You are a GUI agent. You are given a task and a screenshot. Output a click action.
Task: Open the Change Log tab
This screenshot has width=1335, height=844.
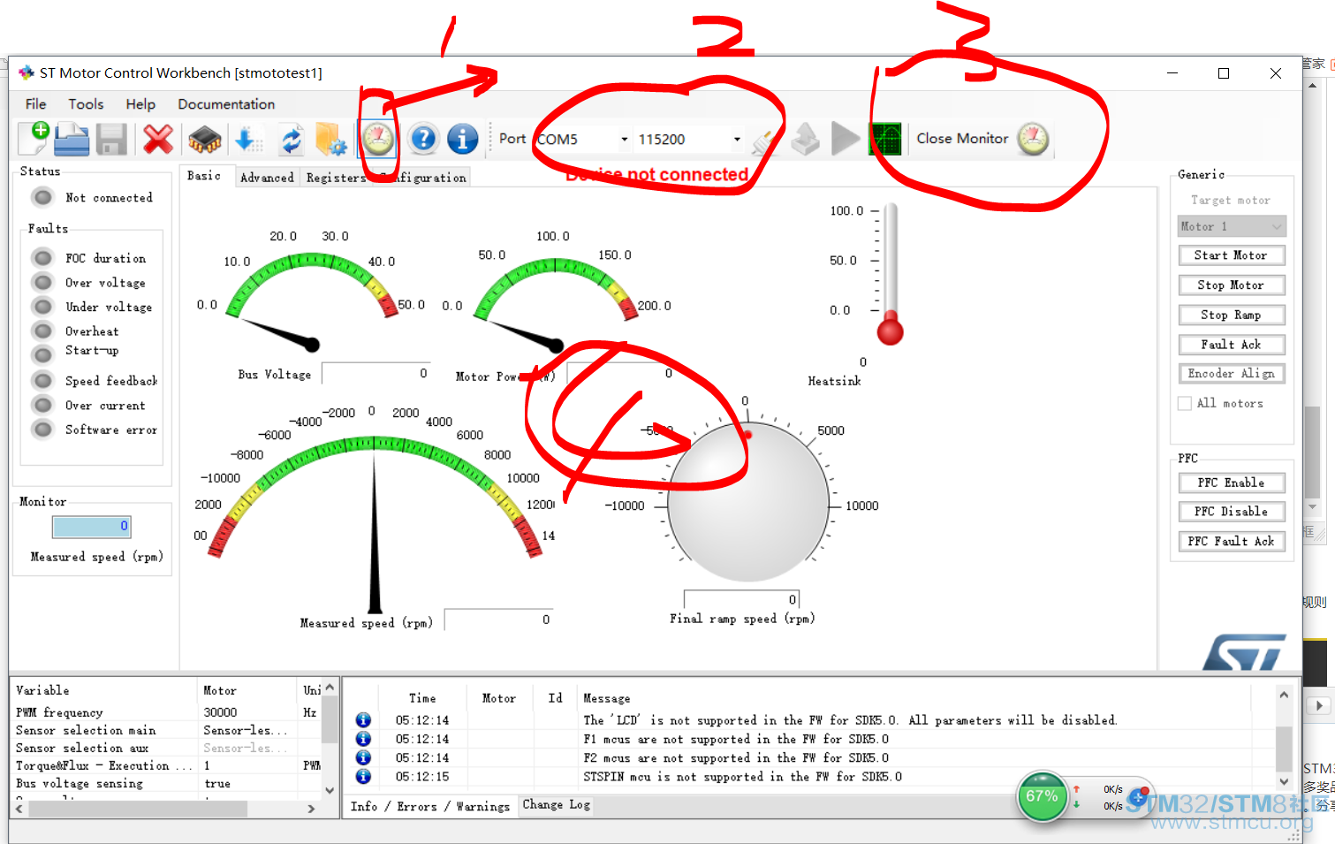(x=557, y=804)
